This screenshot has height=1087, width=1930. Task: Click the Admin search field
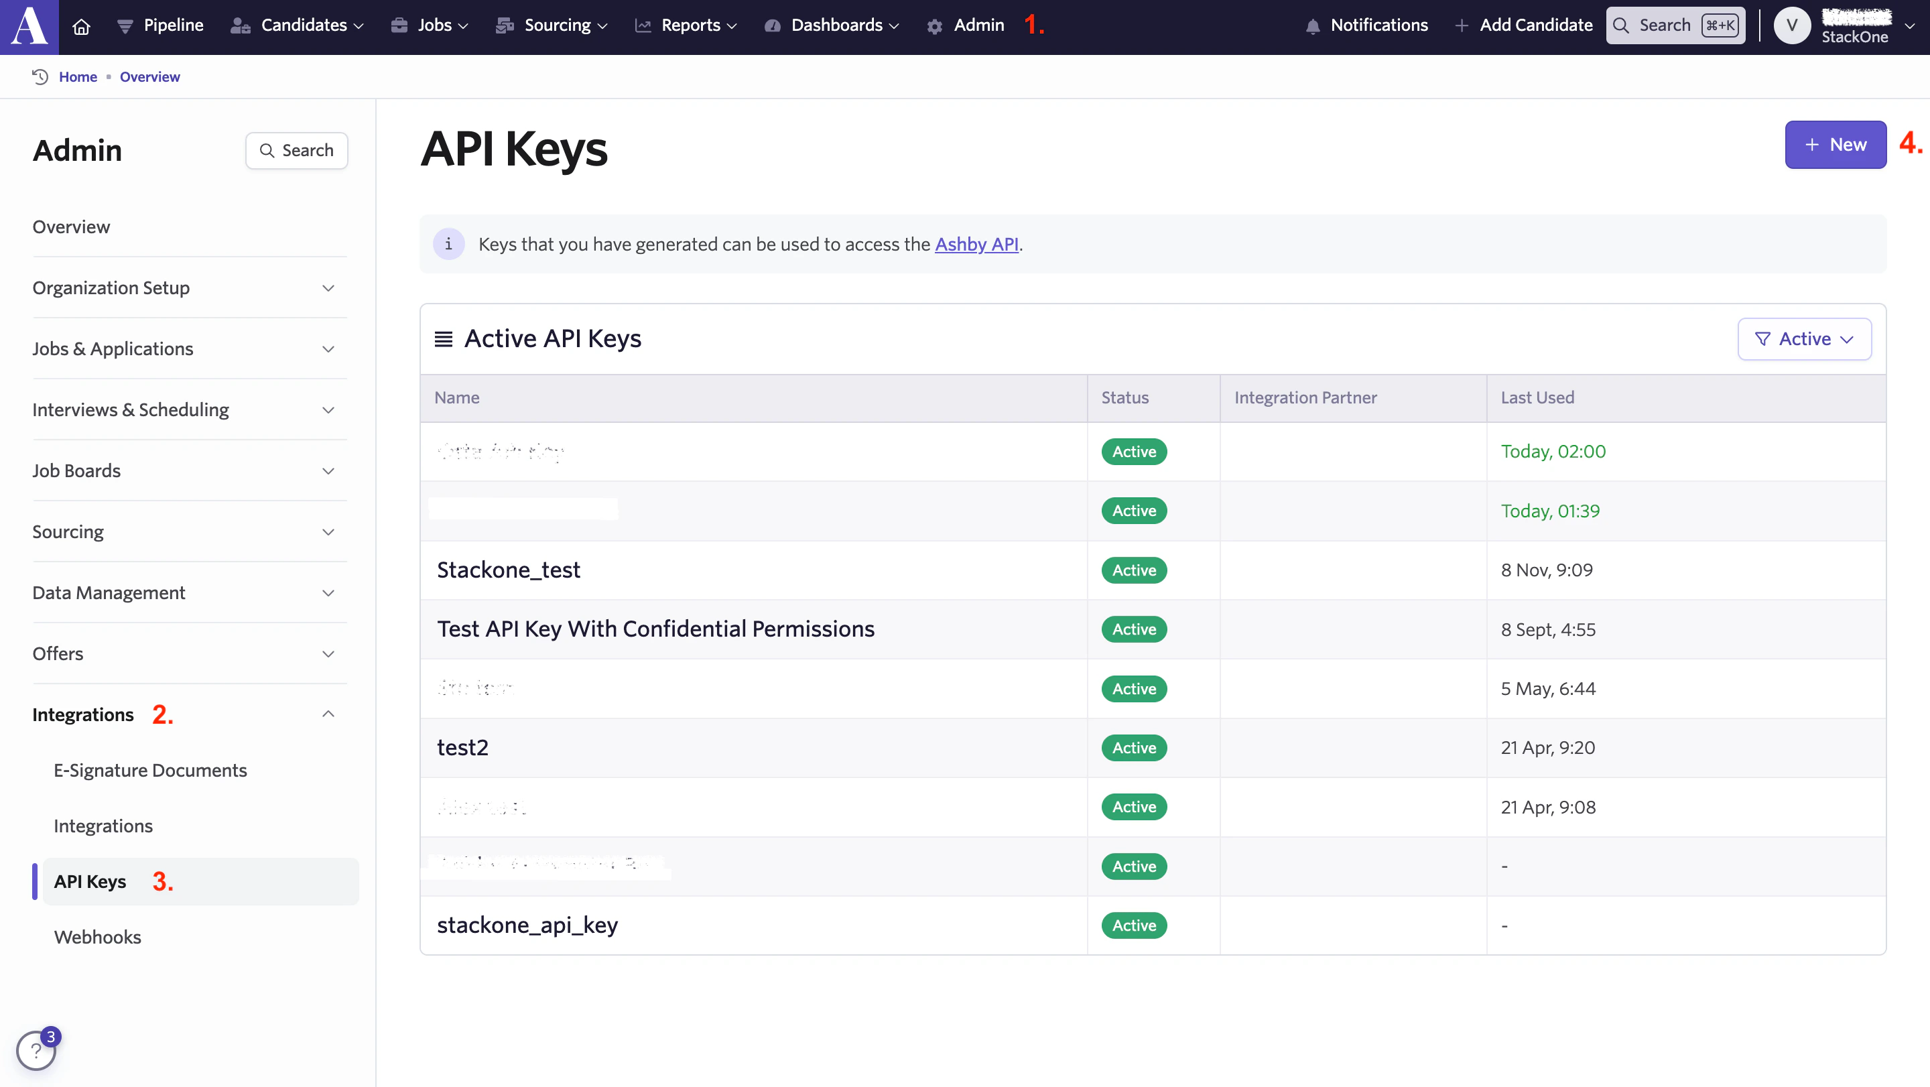(296, 150)
